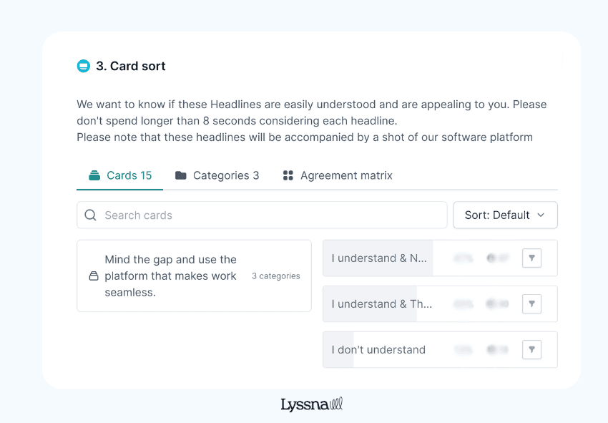
Task: Toggle filter on 'I don't understand' row
Action: click(x=531, y=350)
